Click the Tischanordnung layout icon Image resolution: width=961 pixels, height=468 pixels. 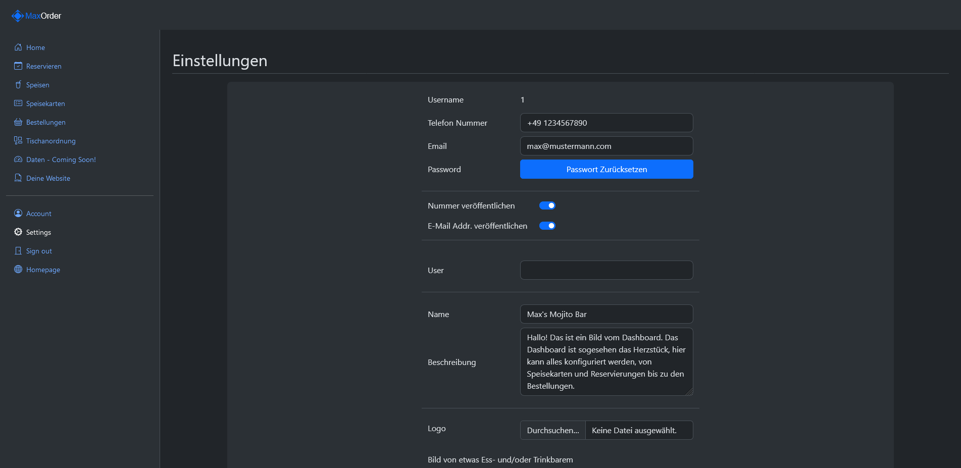point(18,141)
